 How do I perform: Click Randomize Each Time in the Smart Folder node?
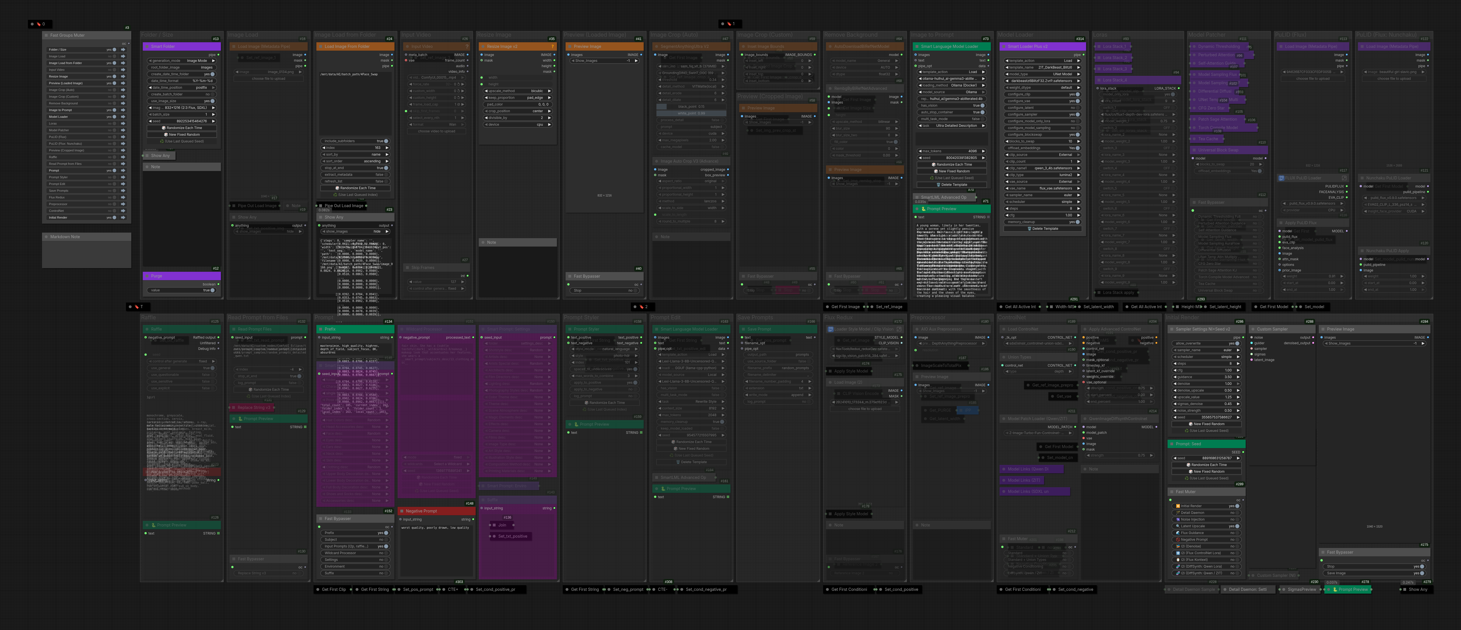click(x=181, y=128)
